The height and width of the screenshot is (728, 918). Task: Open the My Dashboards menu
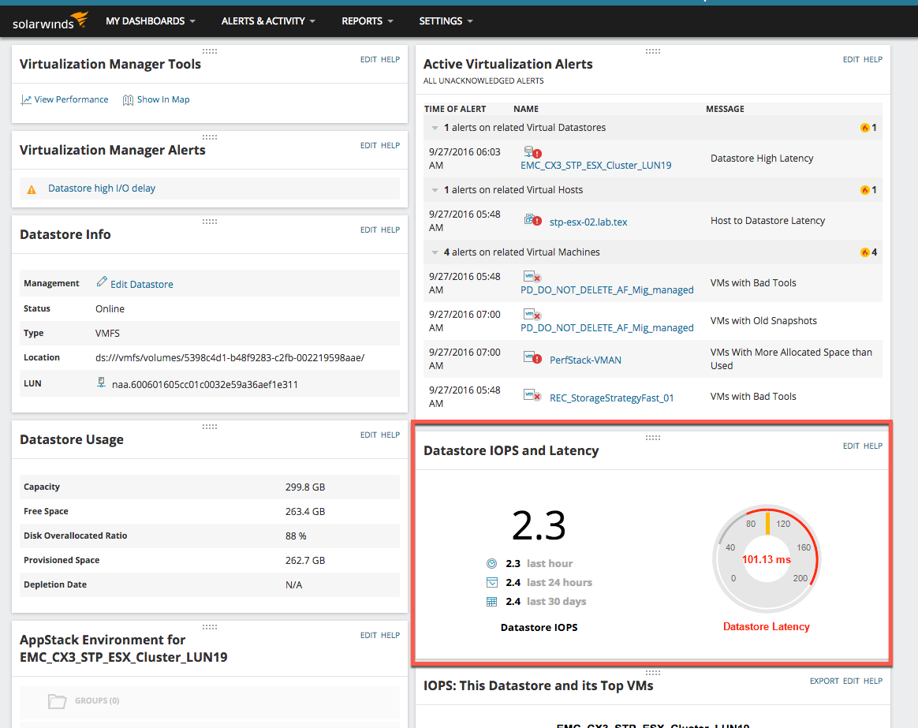point(151,21)
